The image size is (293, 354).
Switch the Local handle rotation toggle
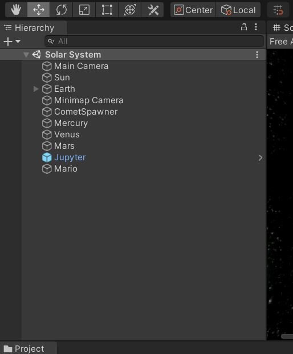[x=238, y=10]
